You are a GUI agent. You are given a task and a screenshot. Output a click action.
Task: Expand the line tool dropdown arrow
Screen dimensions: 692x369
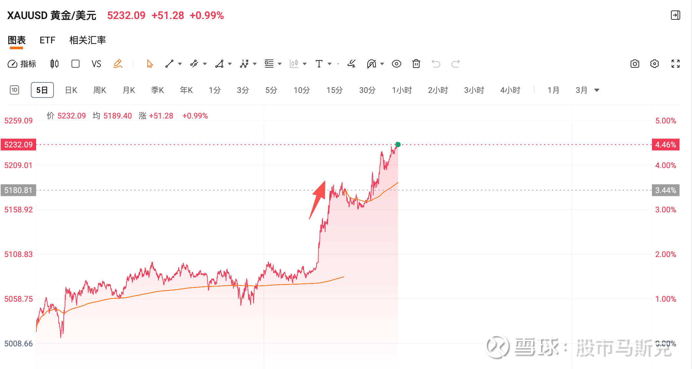tap(180, 64)
